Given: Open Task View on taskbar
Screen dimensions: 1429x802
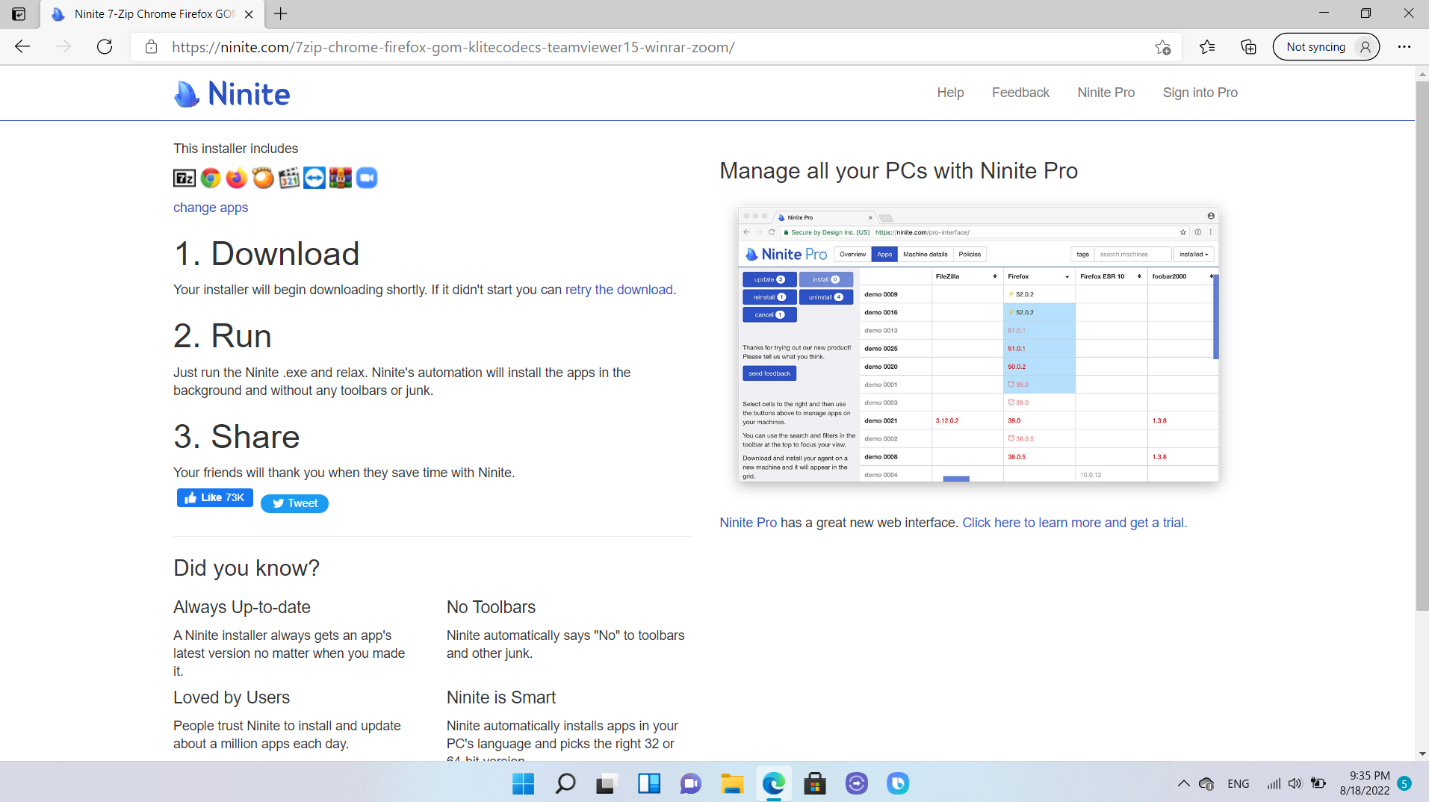Looking at the screenshot, I should click(x=606, y=783).
